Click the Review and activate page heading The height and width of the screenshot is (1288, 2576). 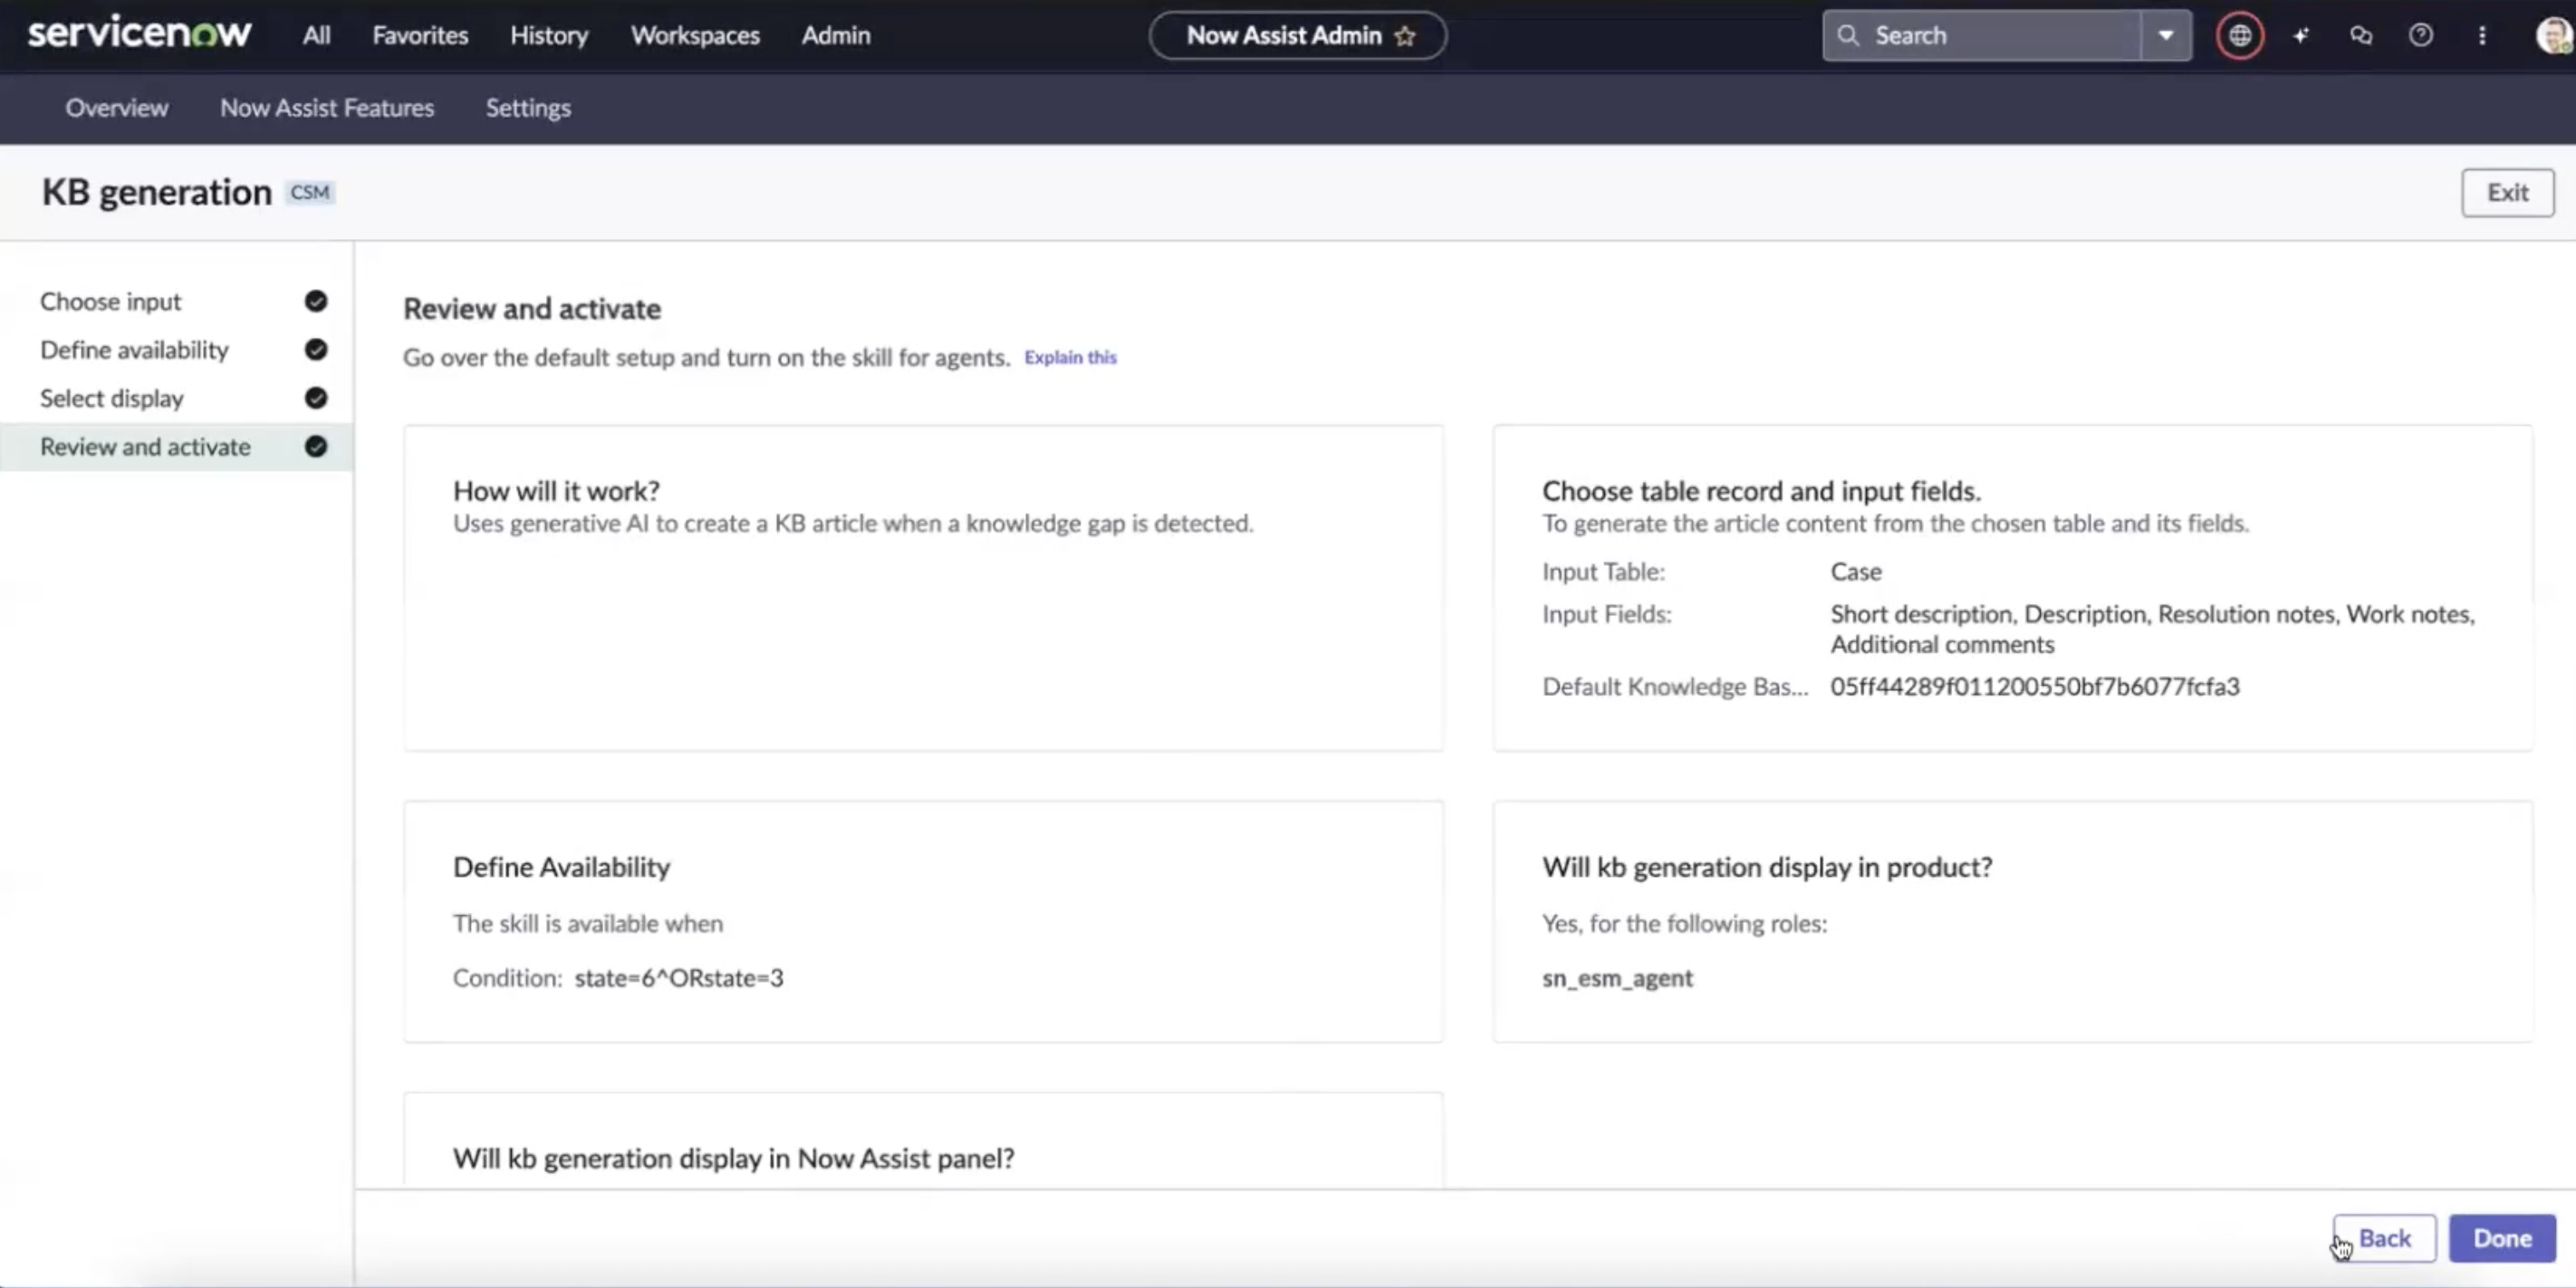pos(531,308)
